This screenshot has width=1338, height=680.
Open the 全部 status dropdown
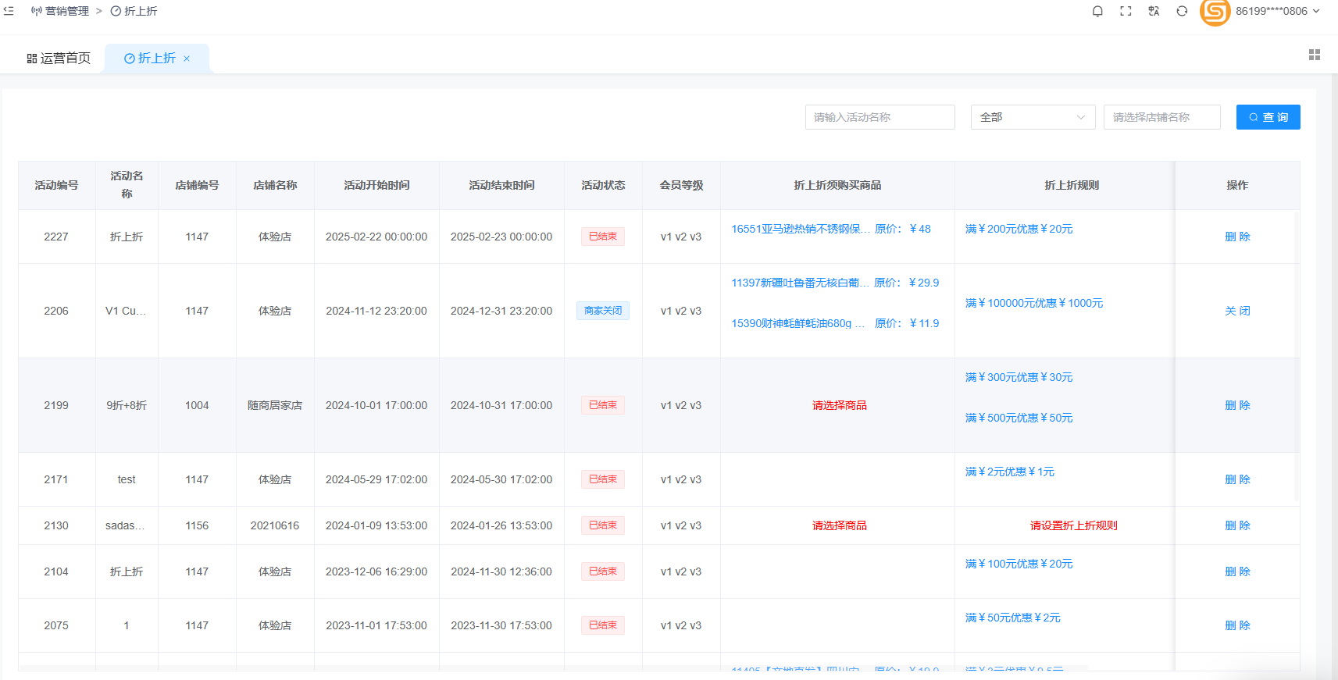(x=1033, y=117)
